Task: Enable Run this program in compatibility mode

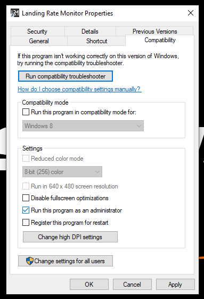Action: 26,112
